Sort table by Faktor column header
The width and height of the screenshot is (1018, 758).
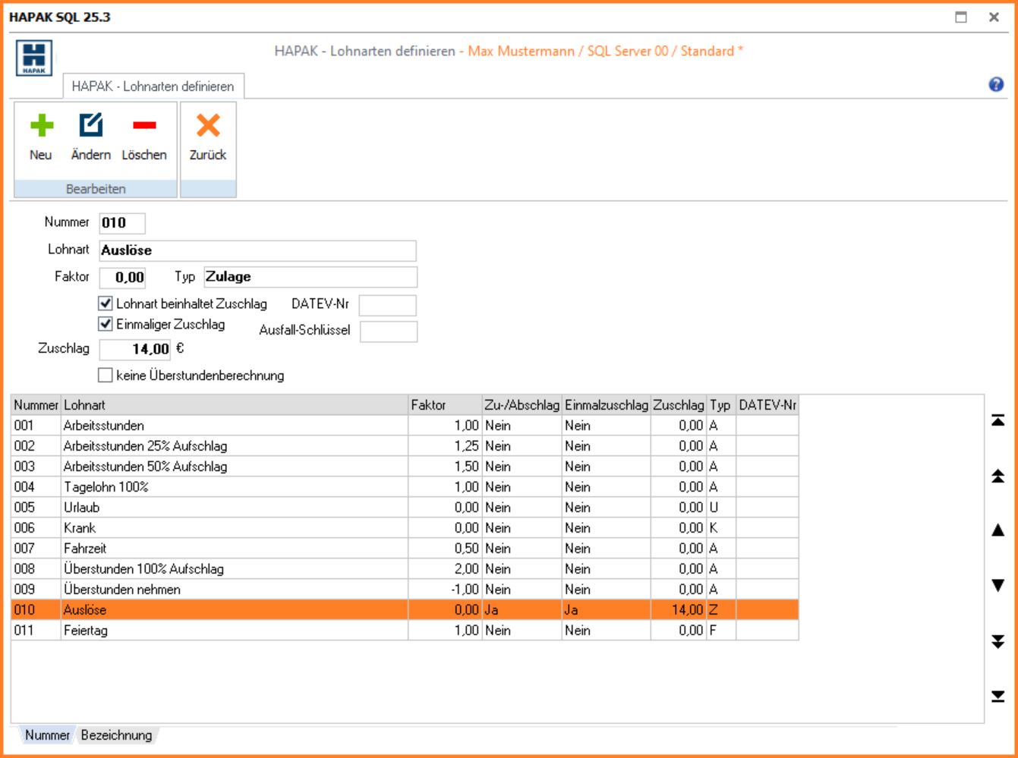(x=444, y=405)
